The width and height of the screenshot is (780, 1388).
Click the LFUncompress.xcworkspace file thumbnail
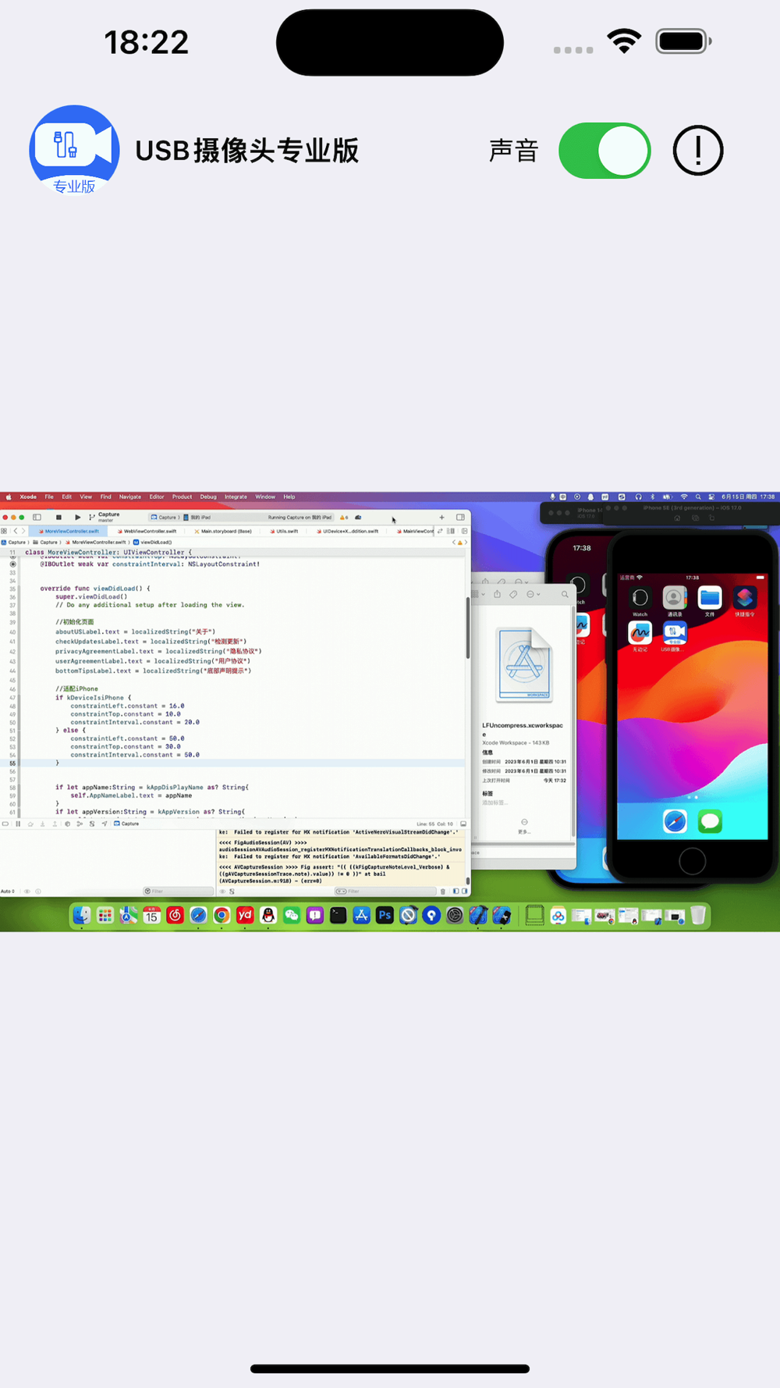(x=524, y=666)
